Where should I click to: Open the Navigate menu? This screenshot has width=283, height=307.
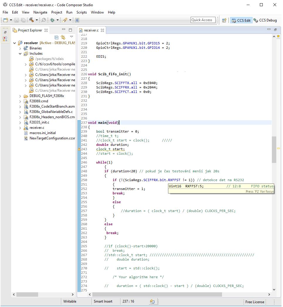tap(40, 12)
